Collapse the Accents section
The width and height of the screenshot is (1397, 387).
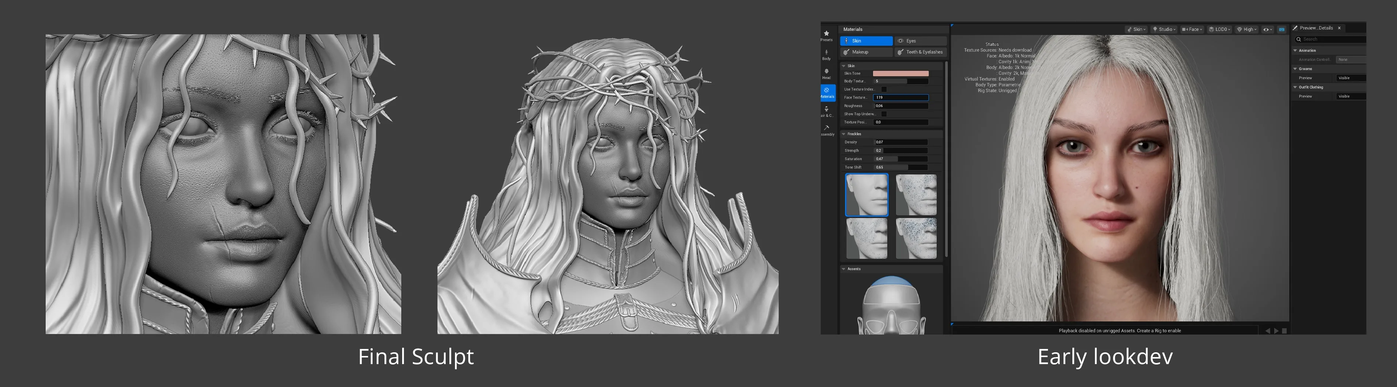pos(844,269)
